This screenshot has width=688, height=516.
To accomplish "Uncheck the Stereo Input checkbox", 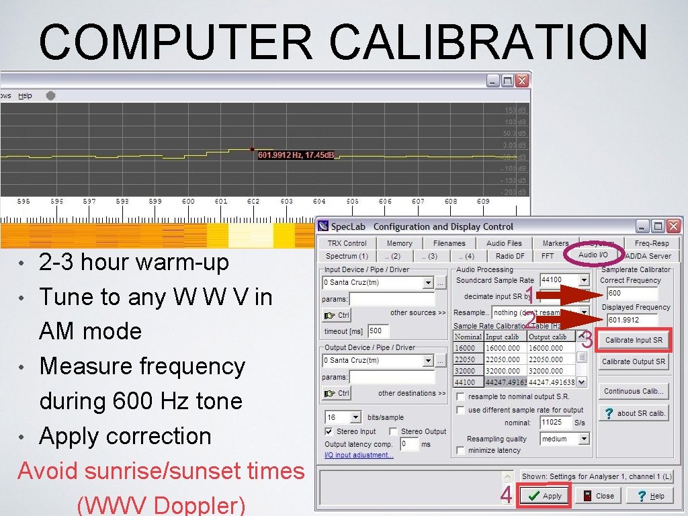I will (x=329, y=431).
